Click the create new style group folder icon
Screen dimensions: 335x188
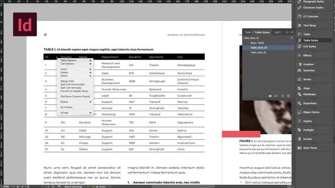click(x=270, y=96)
